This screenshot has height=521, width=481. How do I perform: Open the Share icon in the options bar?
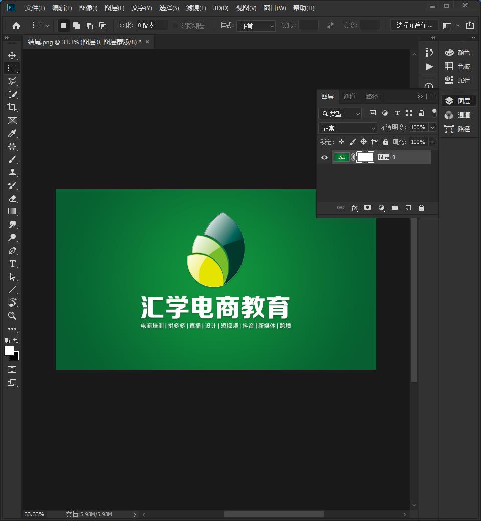(x=470, y=25)
